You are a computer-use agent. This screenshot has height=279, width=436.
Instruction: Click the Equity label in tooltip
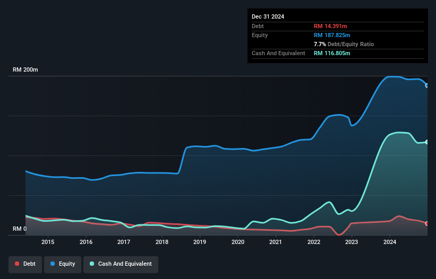[x=260, y=35]
